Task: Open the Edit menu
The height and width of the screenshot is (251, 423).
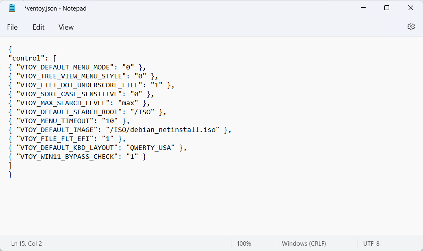Action: (x=39, y=27)
